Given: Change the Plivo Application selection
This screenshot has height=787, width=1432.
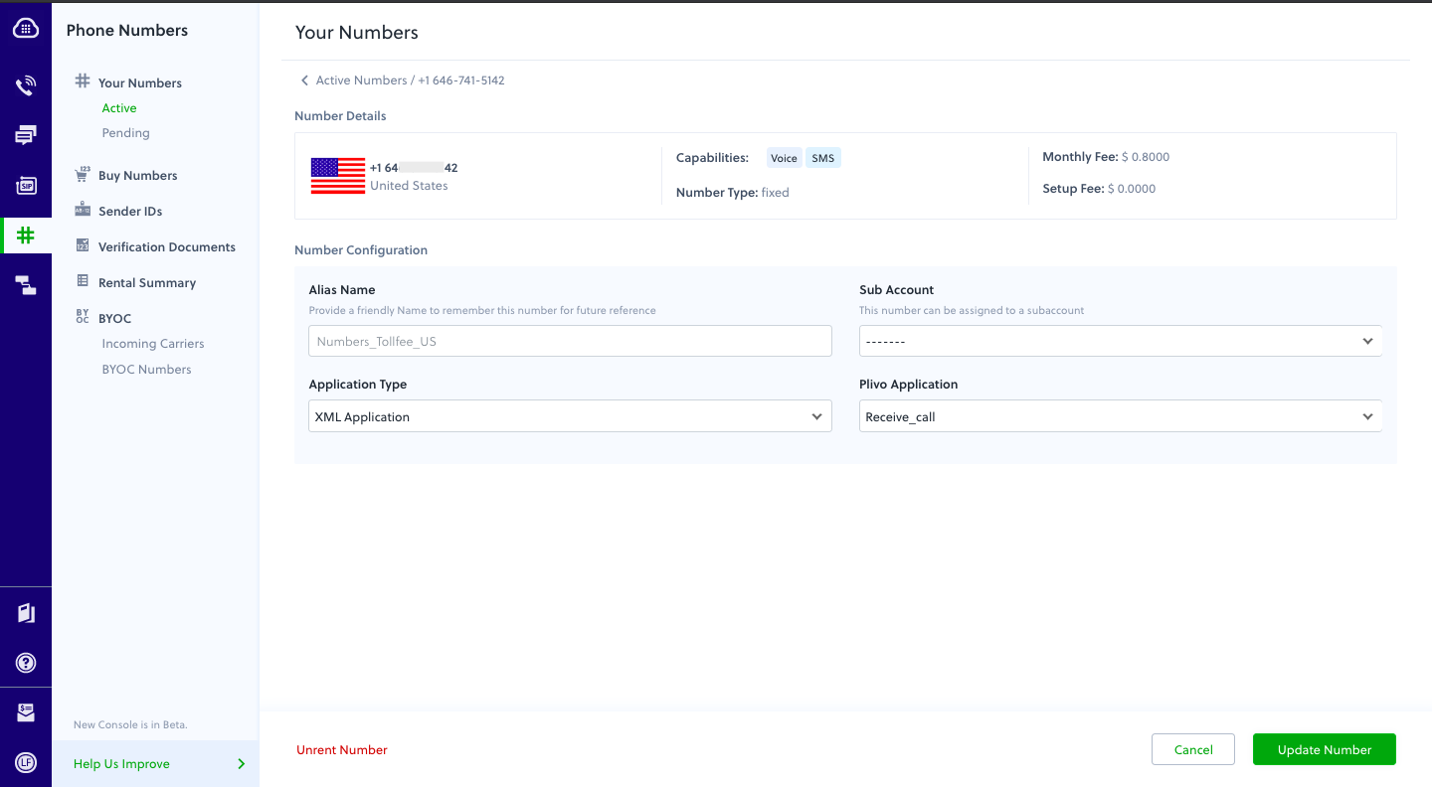Looking at the screenshot, I should pyautogui.click(x=1120, y=415).
